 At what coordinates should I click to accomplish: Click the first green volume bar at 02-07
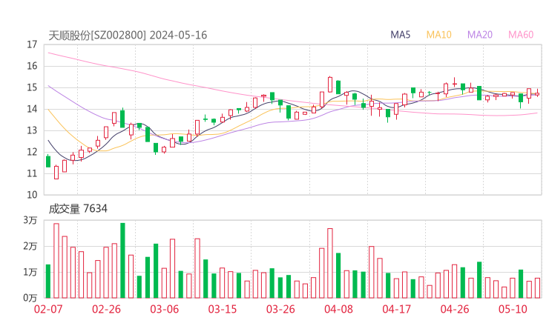pyautogui.click(x=48, y=282)
